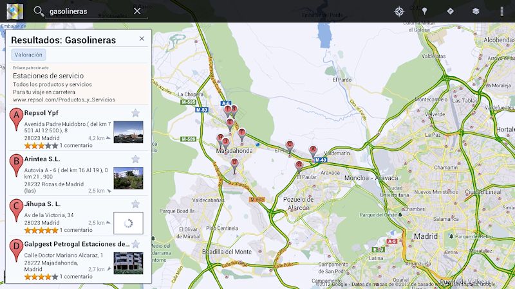This screenshot has height=289, width=515.
Task: Tap the I pin next to the A-6 badge
Action: 227,111
